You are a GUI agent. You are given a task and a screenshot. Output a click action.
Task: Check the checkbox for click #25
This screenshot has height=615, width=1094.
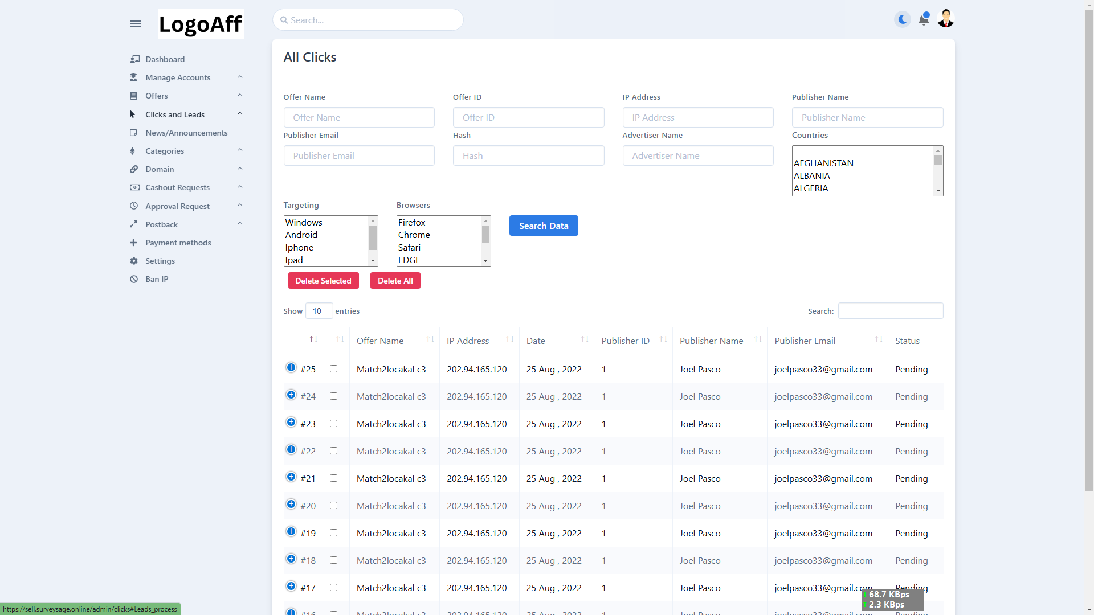[334, 369]
